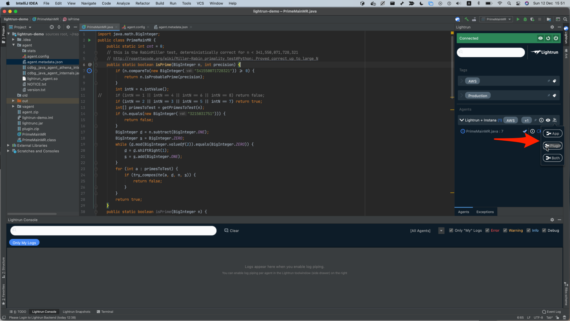Toggle the Only "My" Logs checkbox
Image resolution: width=570 pixels, height=321 pixels.
pos(451,231)
